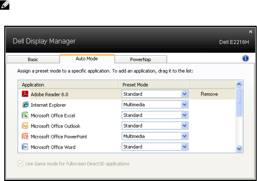Click the Dell Display Manager title text
Screen dimensions: 257x181
point(44,41)
